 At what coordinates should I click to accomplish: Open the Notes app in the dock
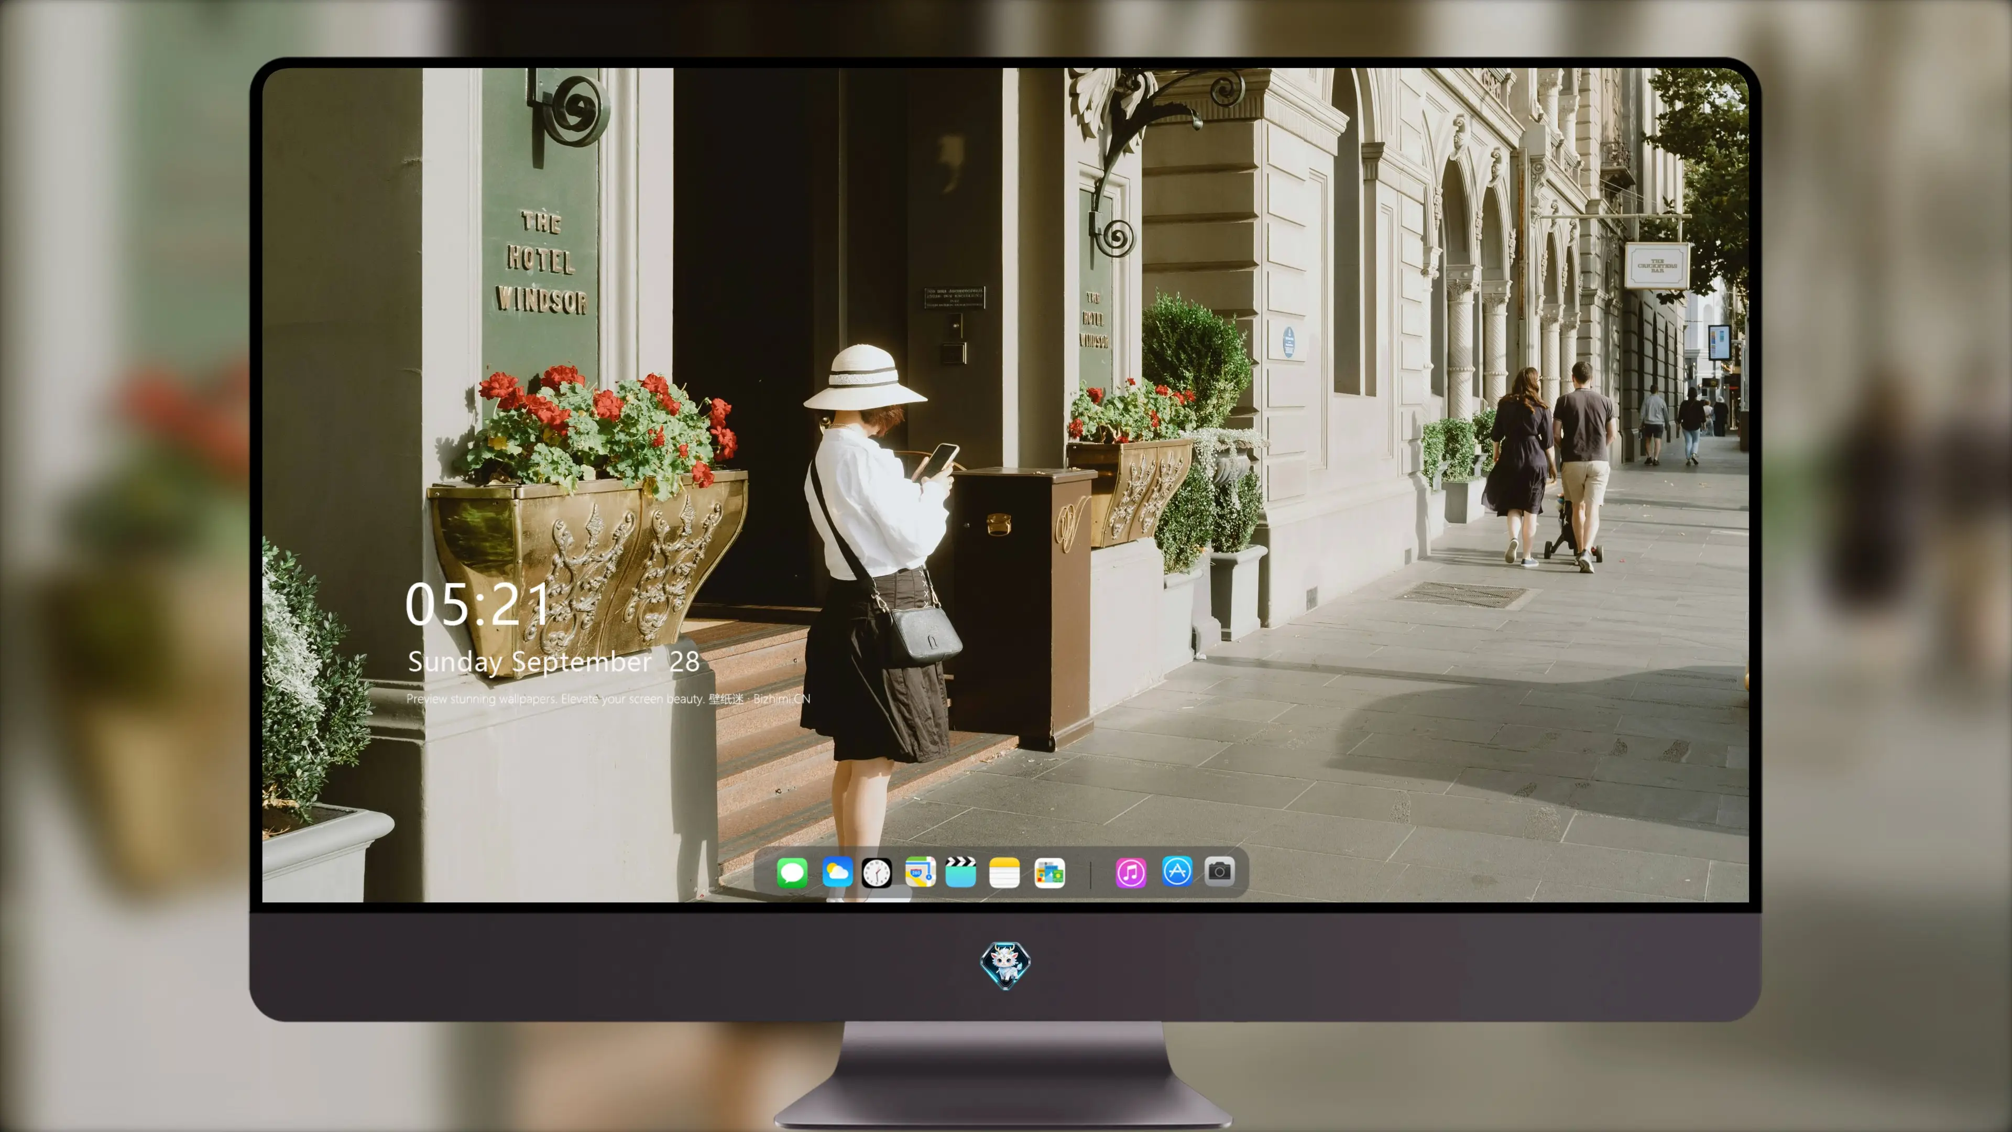point(1004,872)
